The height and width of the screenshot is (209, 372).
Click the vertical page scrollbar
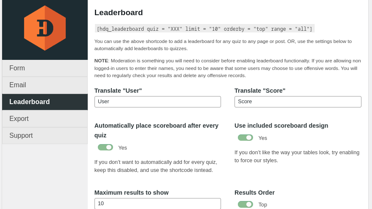coord(370,104)
